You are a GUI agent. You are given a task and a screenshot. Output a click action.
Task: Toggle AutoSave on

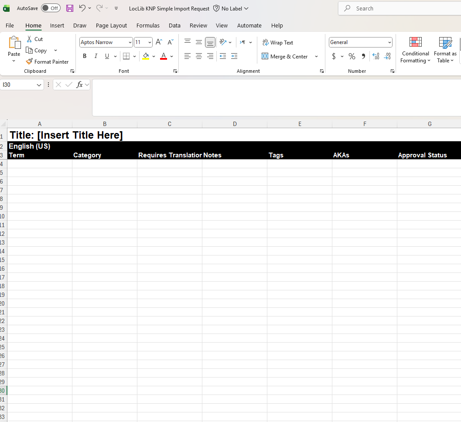pos(51,8)
